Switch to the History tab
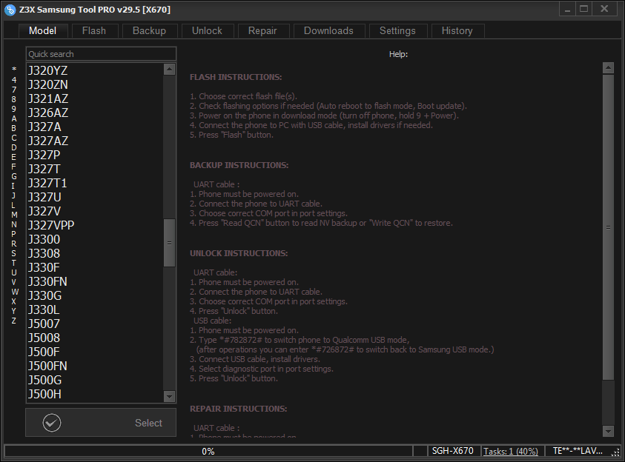The height and width of the screenshot is (462, 625). (x=457, y=31)
